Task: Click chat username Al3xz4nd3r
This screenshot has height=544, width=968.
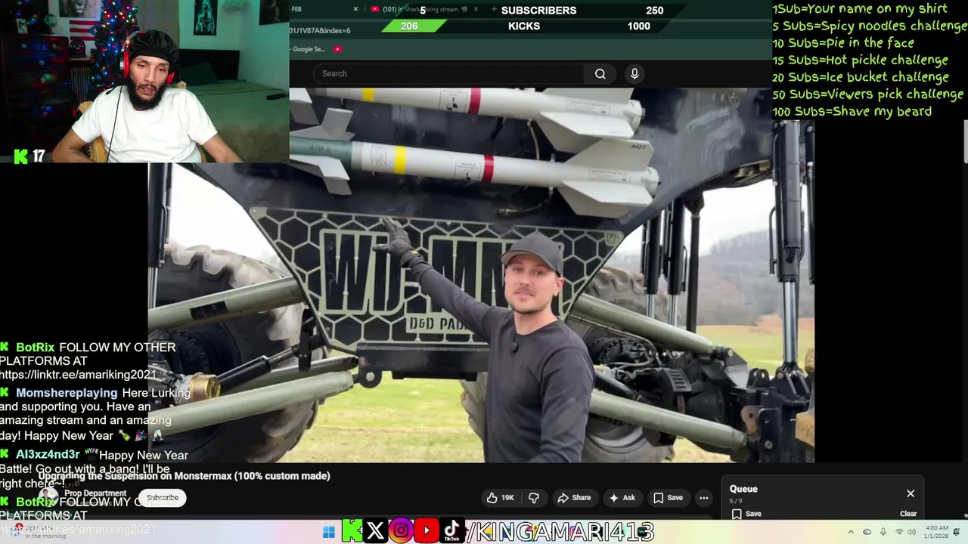Action: pos(48,455)
